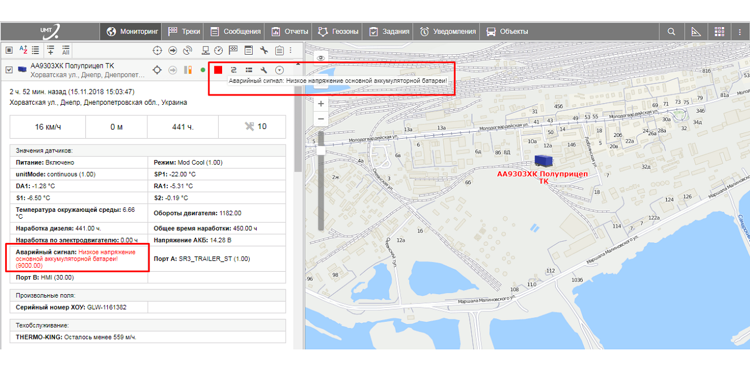Screen dimensions: 750x377
Task: Expand the unit row dropdown arrow
Action: [x=279, y=70]
